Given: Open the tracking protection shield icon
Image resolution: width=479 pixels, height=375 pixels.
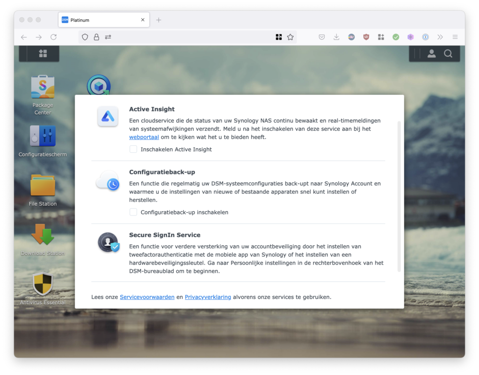Looking at the screenshot, I should pos(85,37).
